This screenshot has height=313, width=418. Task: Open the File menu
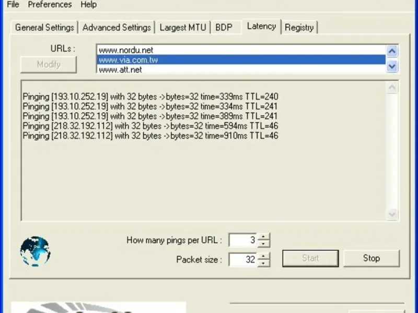click(13, 5)
